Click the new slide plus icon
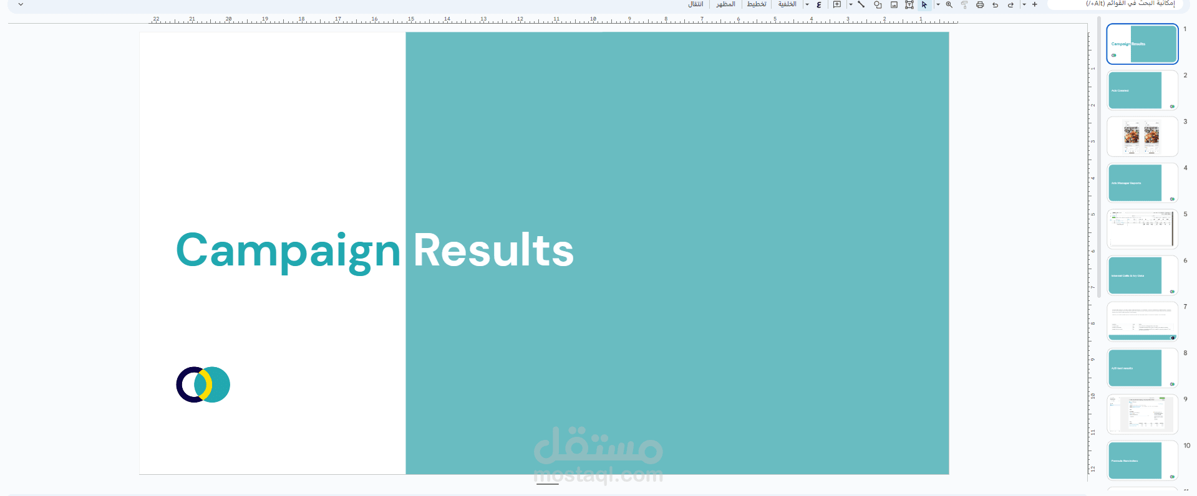Image resolution: width=1197 pixels, height=496 pixels. pos(1035,4)
